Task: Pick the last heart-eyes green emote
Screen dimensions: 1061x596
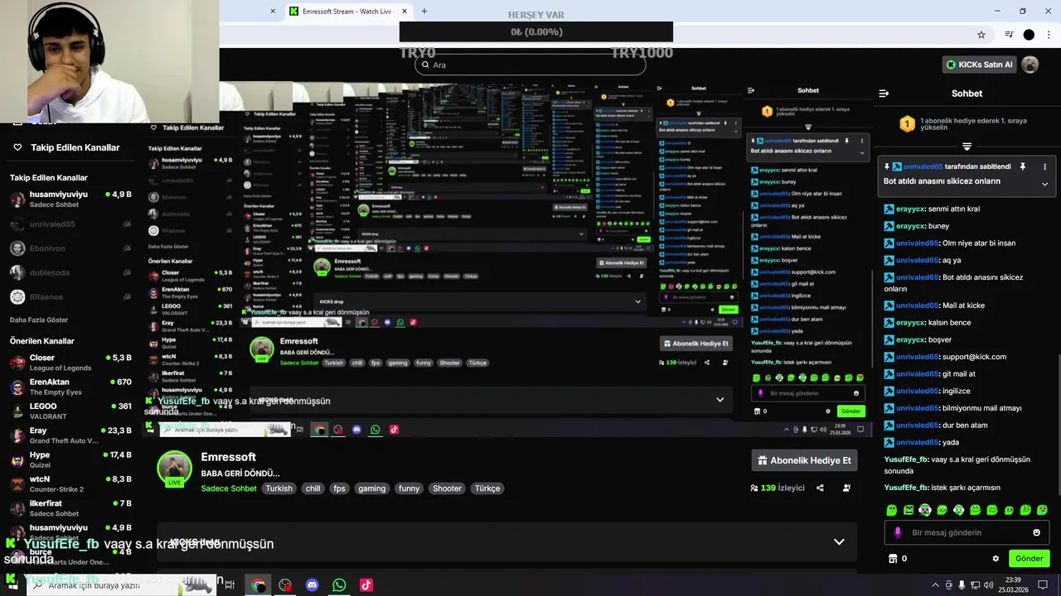Action: click(x=1042, y=510)
